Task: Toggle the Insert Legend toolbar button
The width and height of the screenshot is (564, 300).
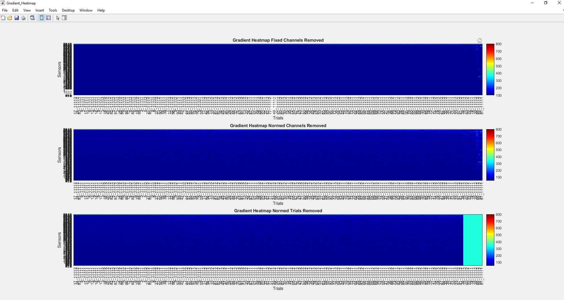Action: click(x=48, y=18)
